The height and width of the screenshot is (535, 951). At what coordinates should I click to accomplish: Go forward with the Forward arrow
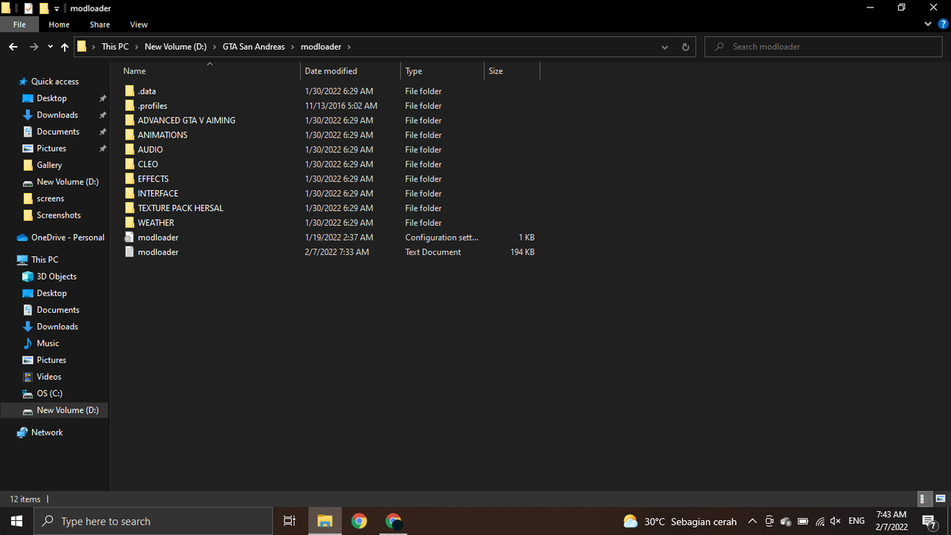pos(33,46)
